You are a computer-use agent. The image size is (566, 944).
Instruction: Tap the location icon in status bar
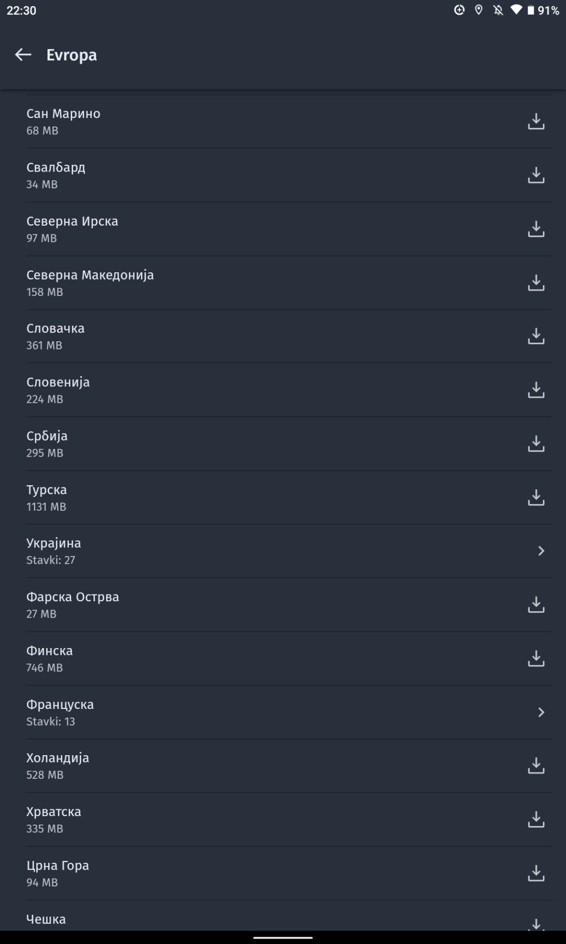479,10
